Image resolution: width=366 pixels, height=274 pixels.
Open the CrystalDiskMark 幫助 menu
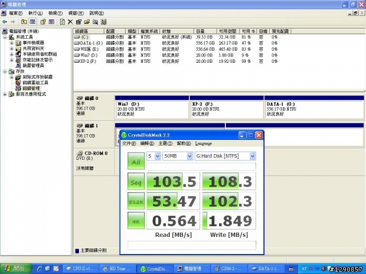(184, 143)
